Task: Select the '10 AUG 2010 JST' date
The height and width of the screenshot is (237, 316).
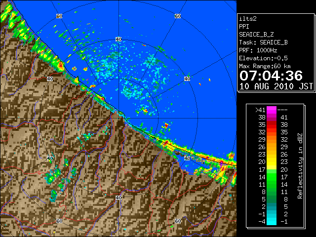Action: [276, 86]
